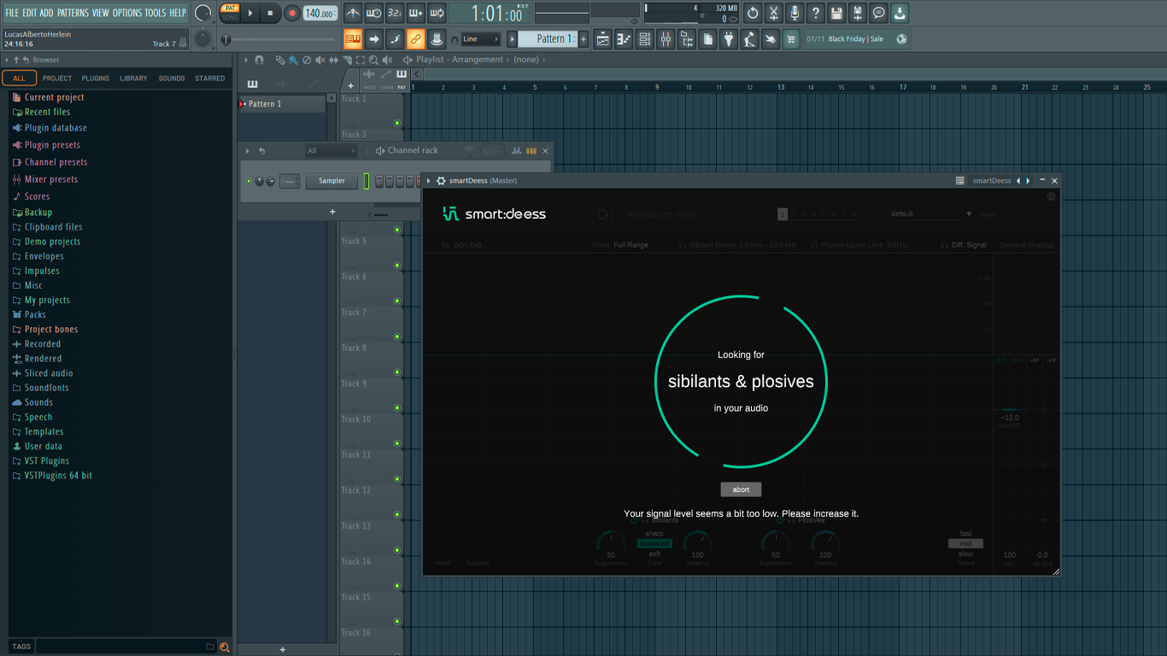Open the smartDeess default preset dropdown
The width and height of the screenshot is (1167, 656).
pyautogui.click(x=931, y=214)
